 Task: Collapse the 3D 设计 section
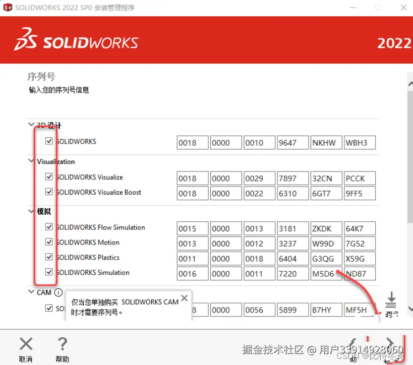(x=31, y=124)
